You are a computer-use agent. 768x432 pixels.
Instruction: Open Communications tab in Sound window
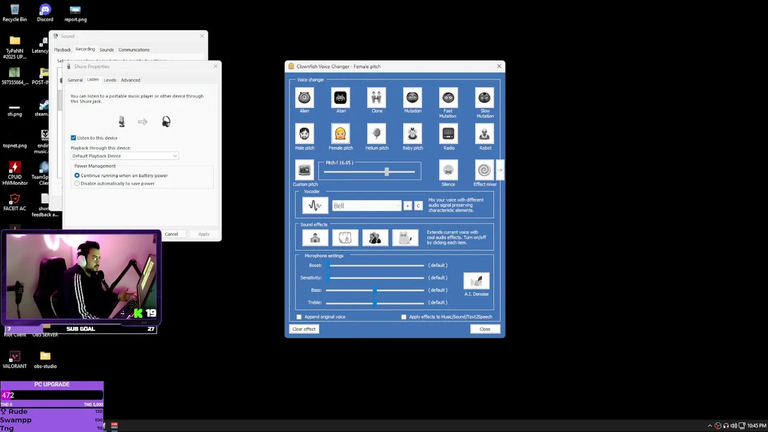134,50
